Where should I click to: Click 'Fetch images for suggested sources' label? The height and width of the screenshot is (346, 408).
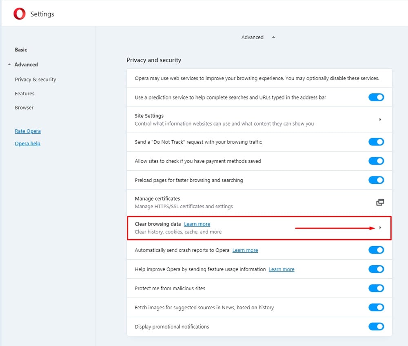(x=204, y=308)
